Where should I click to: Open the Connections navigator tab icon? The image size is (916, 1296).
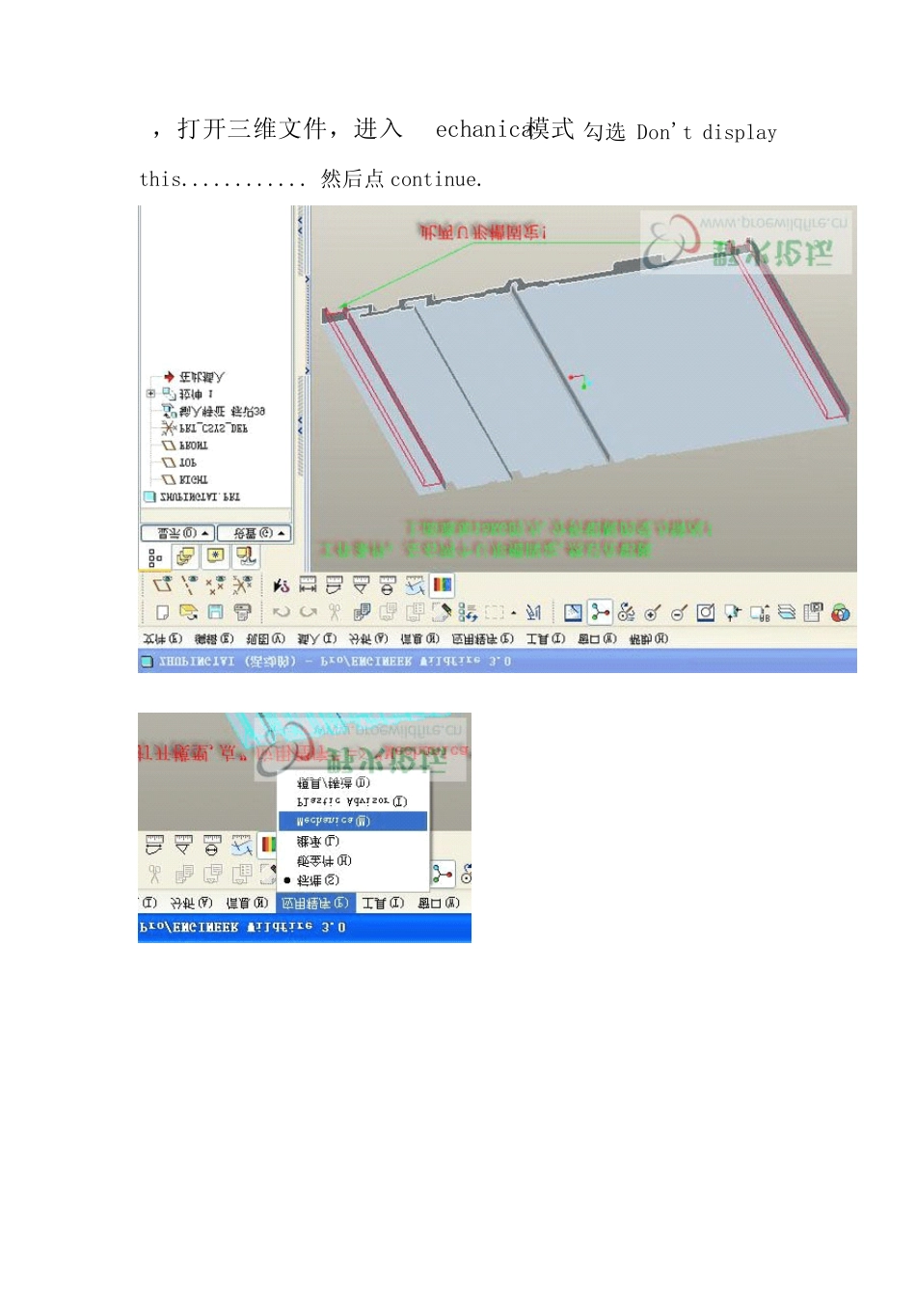click(246, 555)
